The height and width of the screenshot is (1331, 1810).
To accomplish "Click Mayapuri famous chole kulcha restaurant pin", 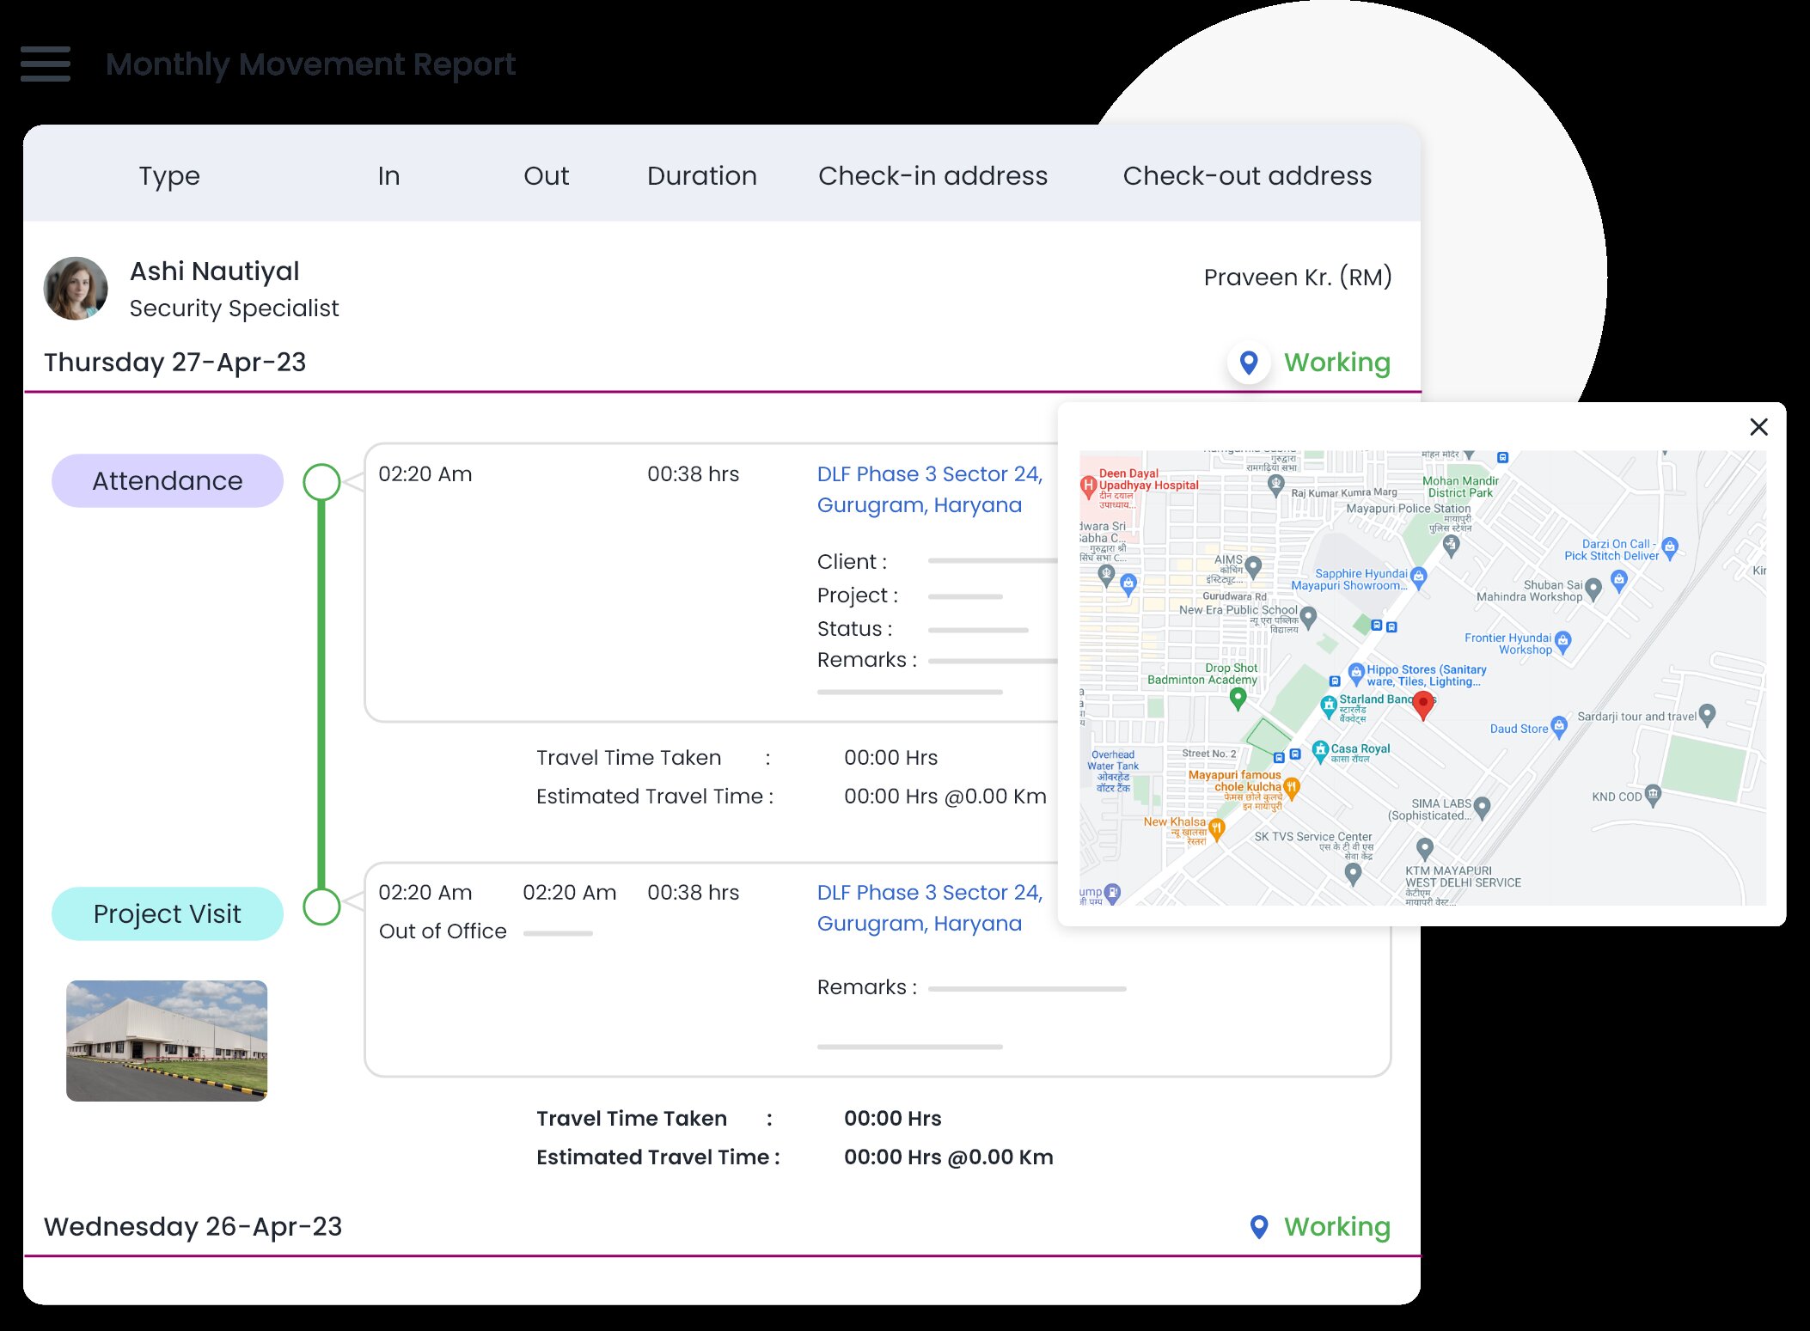I will pyautogui.click(x=1291, y=786).
